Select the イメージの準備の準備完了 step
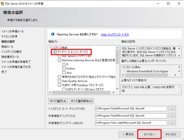184x140 pixels. 16,62
